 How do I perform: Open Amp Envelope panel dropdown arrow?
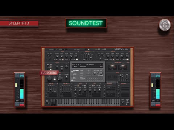click(94, 52)
